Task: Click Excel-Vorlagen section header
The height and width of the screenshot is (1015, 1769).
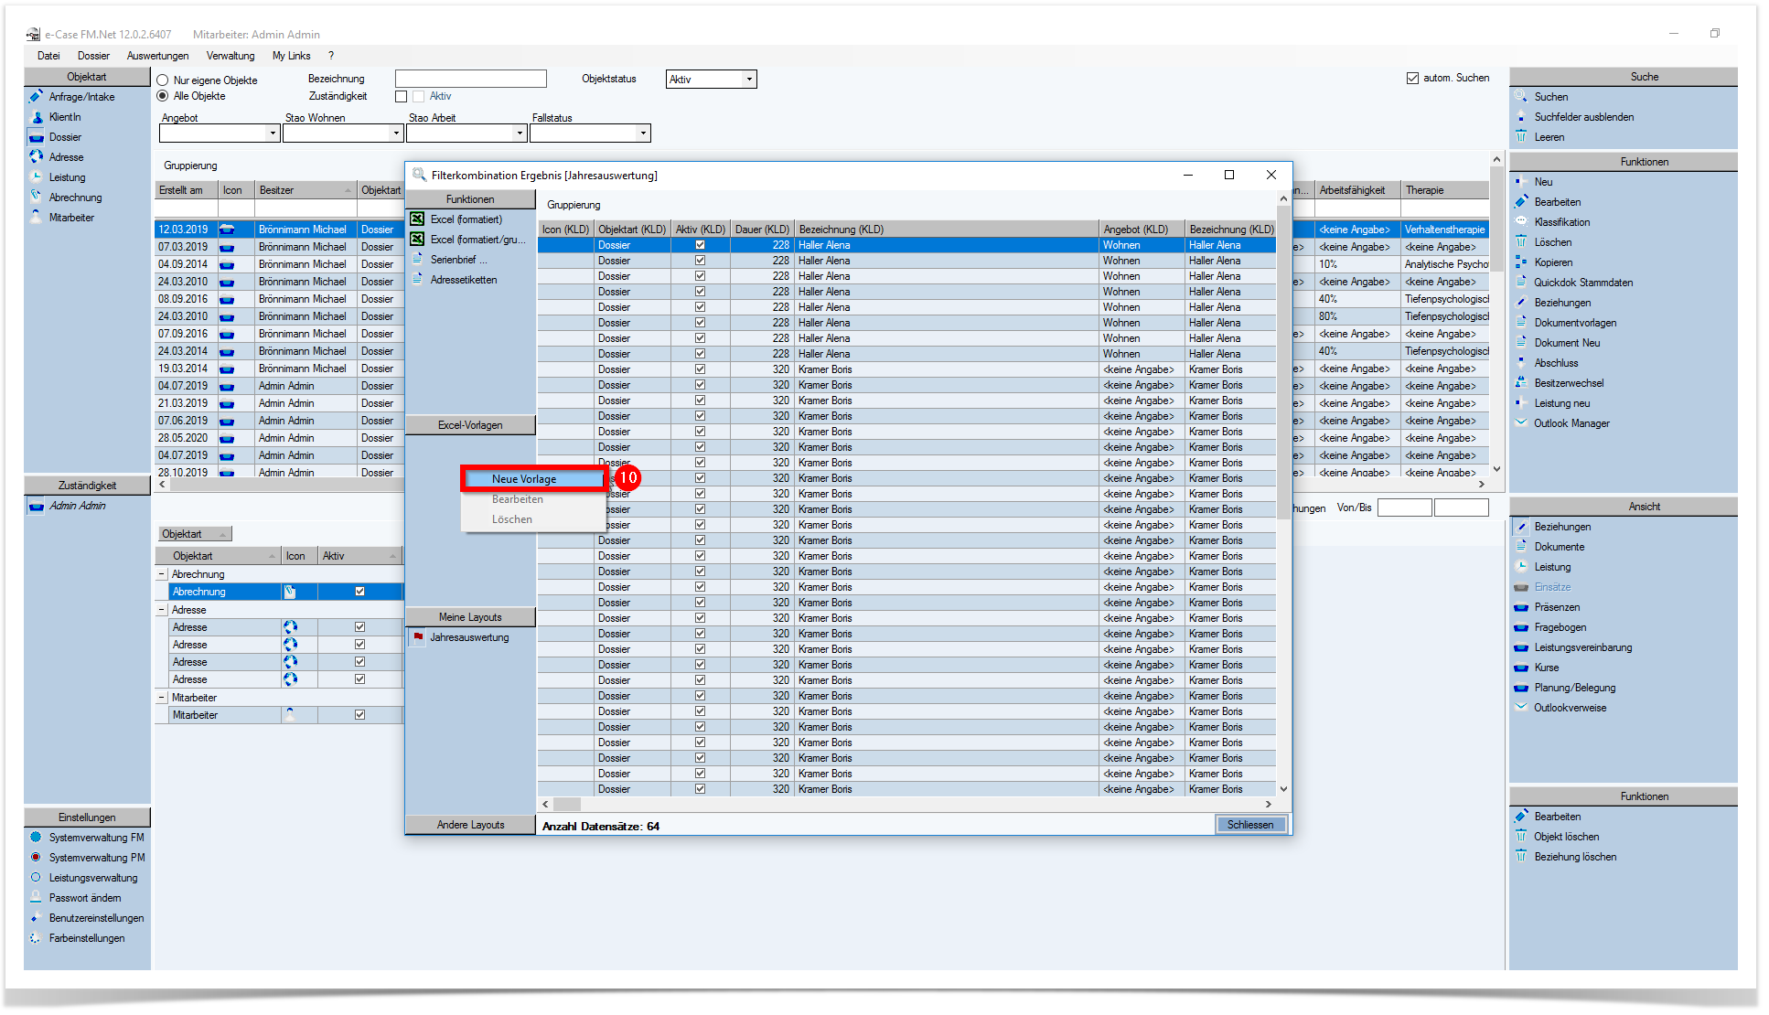Action: 470,425
